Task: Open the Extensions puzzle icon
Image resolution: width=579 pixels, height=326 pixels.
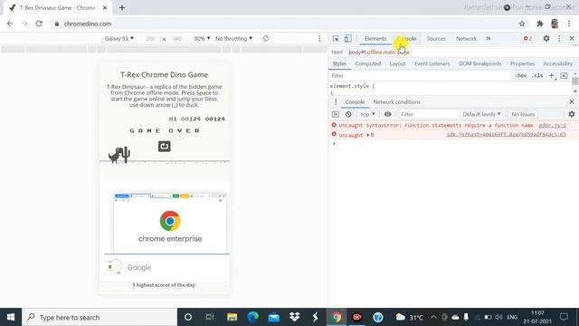Action: click(540, 24)
